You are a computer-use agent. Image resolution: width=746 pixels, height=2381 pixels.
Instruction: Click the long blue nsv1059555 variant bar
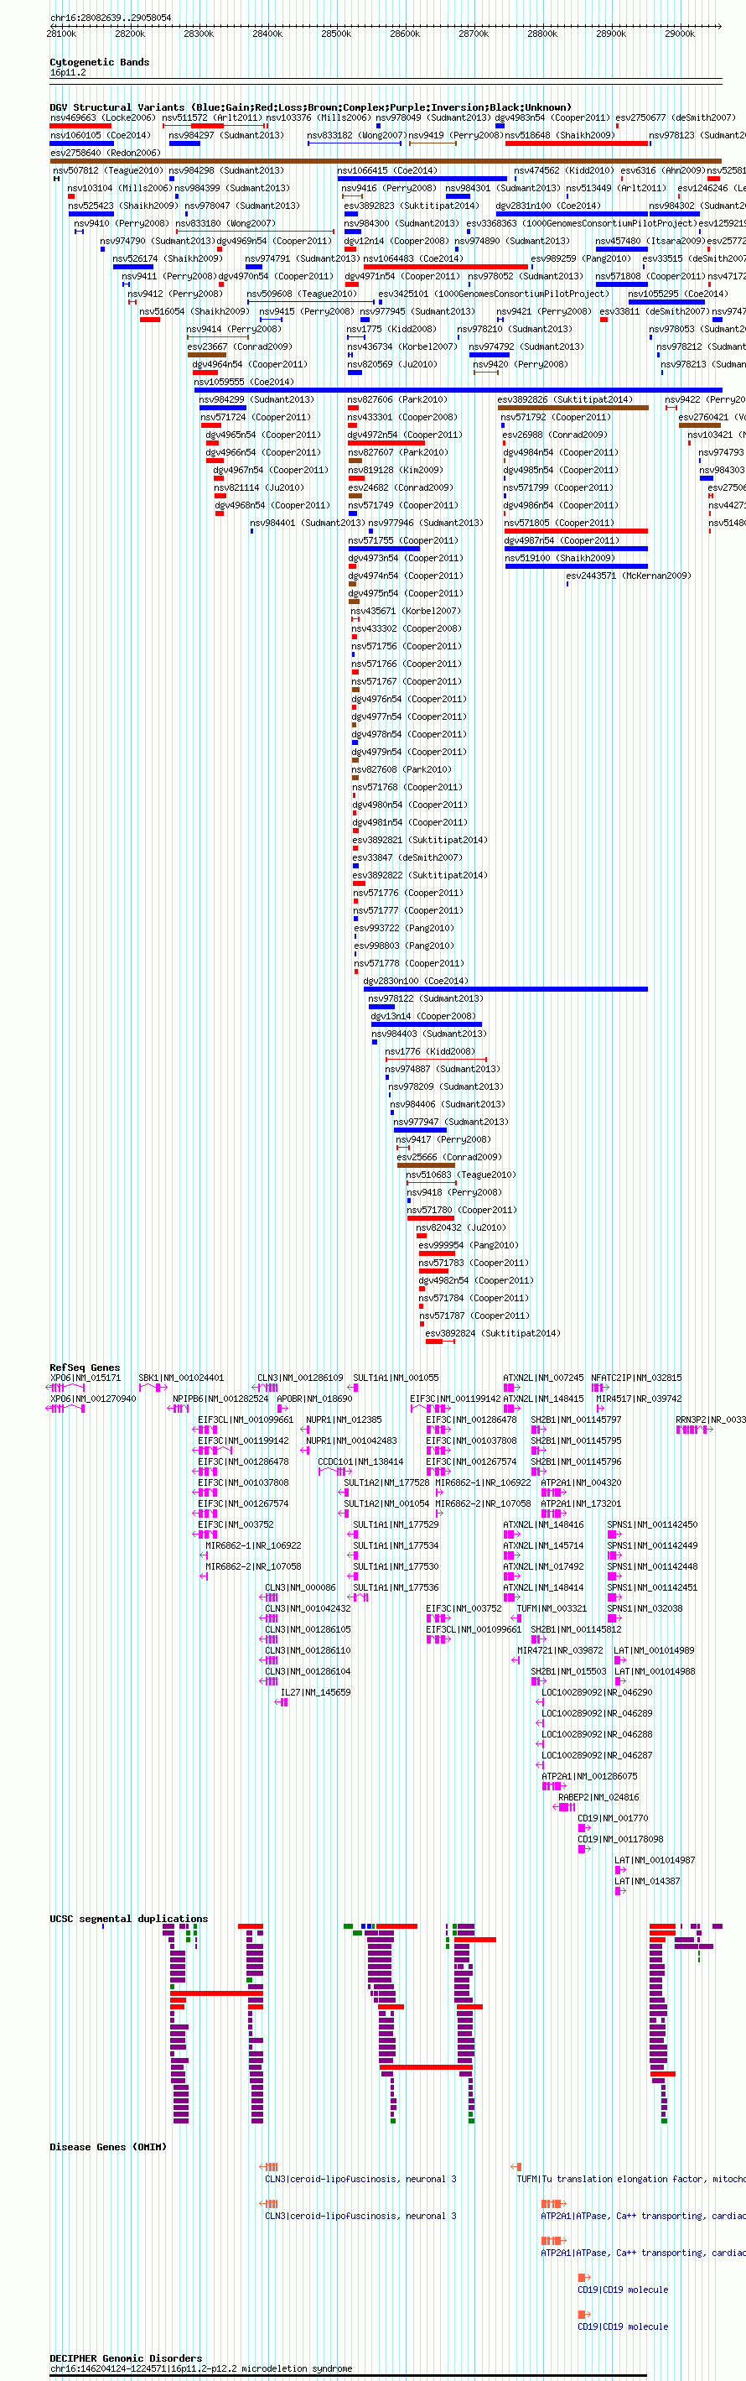pos(458,390)
